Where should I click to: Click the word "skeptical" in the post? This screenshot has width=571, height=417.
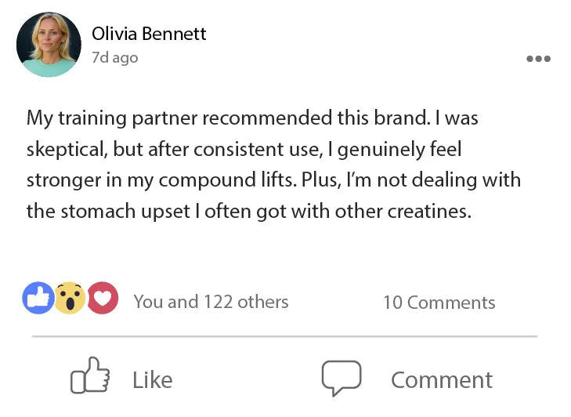coord(66,149)
